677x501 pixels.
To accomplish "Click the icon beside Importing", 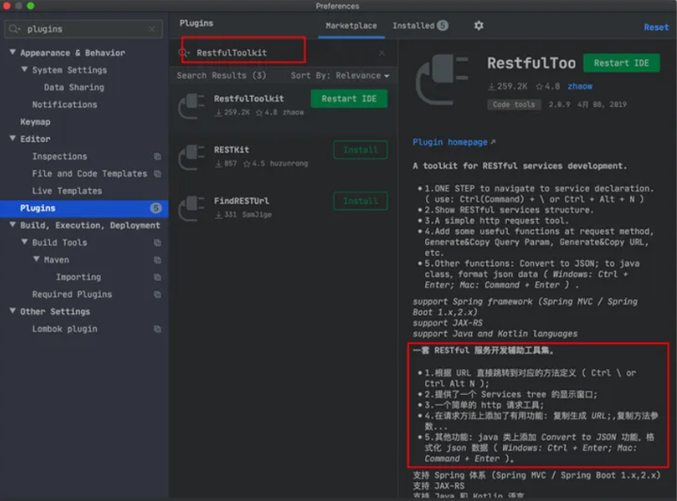I will [157, 277].
